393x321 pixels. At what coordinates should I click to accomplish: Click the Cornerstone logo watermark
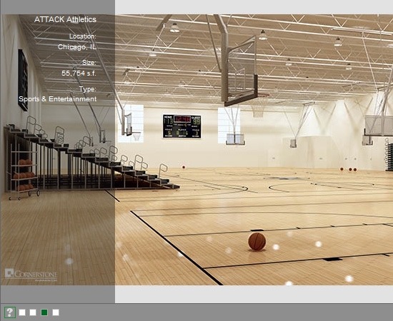click(x=31, y=275)
